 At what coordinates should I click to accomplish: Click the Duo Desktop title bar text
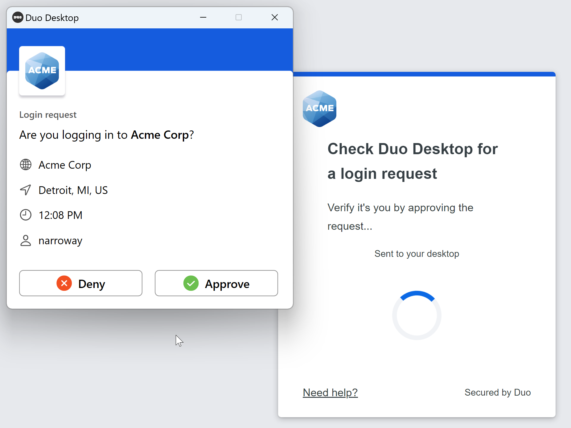52,18
